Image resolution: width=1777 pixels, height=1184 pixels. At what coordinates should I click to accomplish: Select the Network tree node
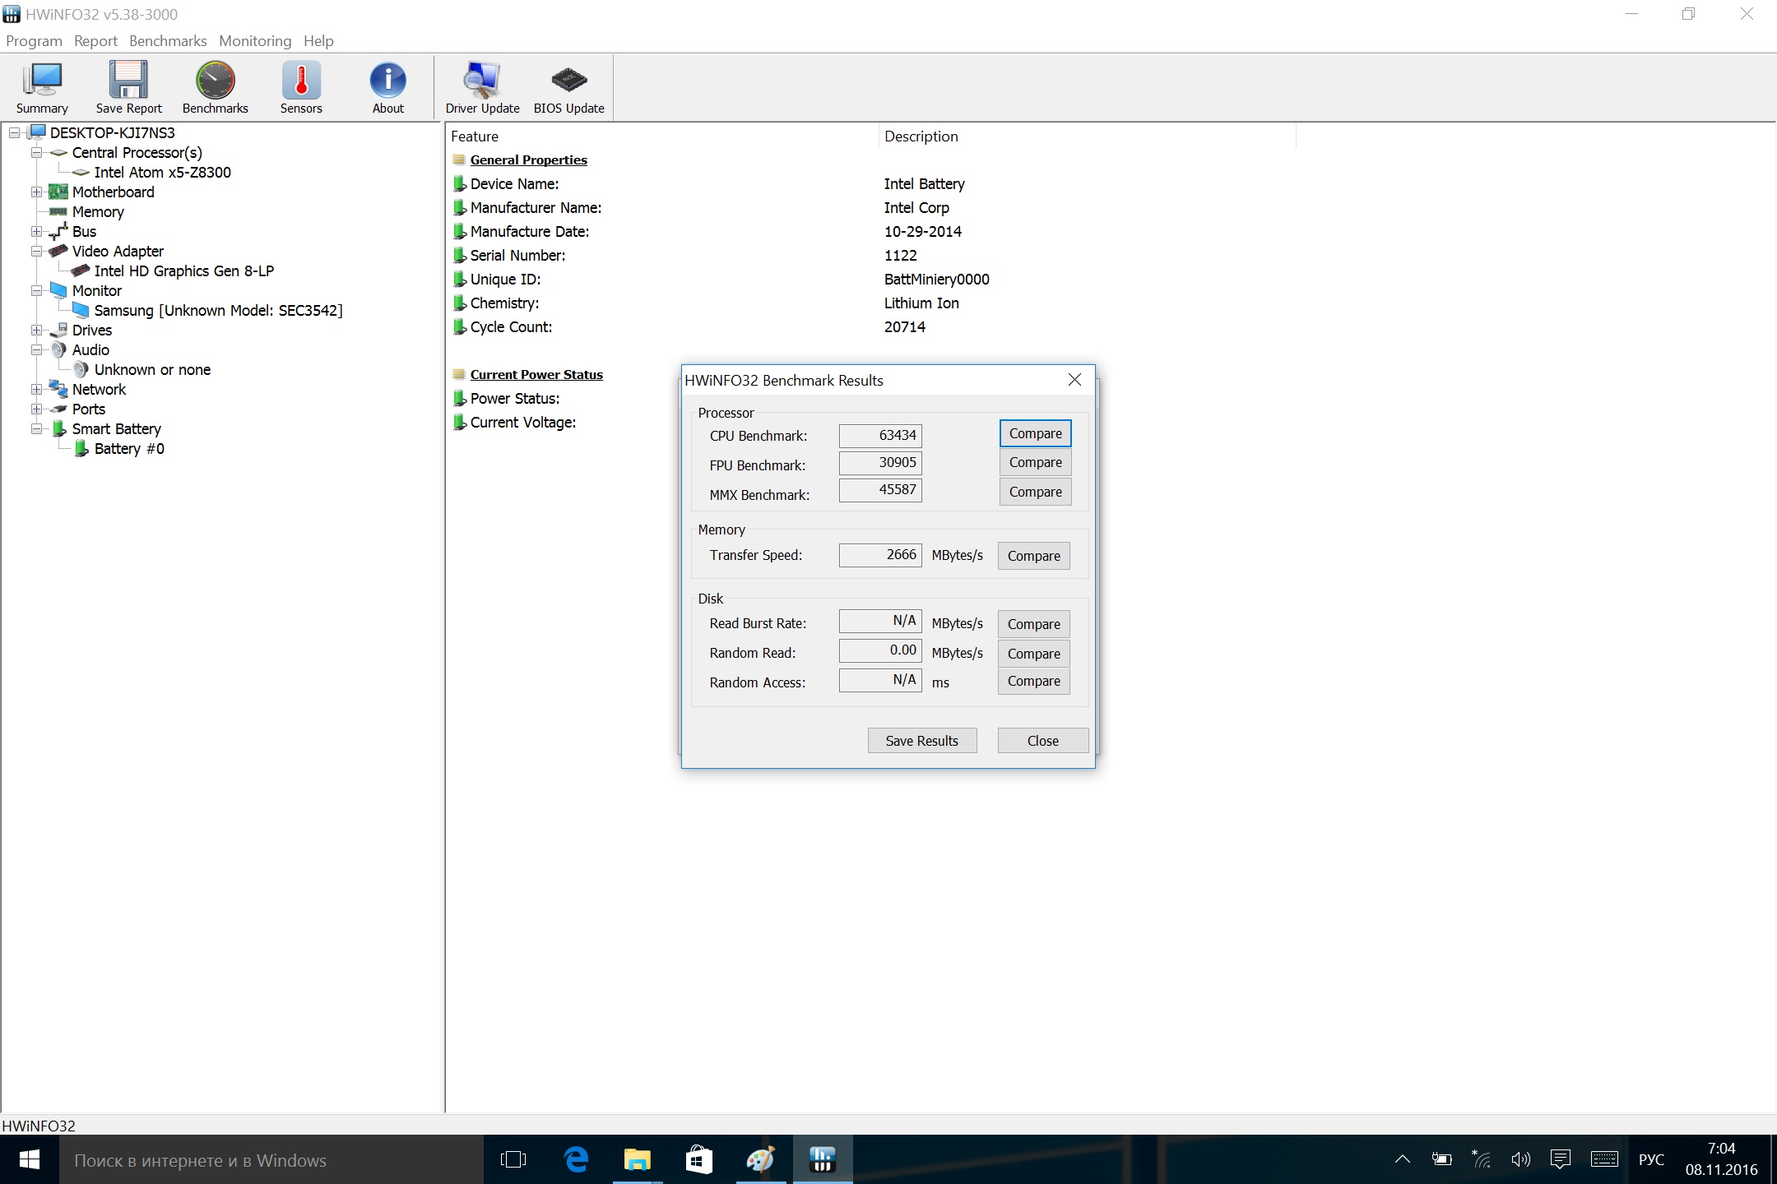click(x=99, y=389)
